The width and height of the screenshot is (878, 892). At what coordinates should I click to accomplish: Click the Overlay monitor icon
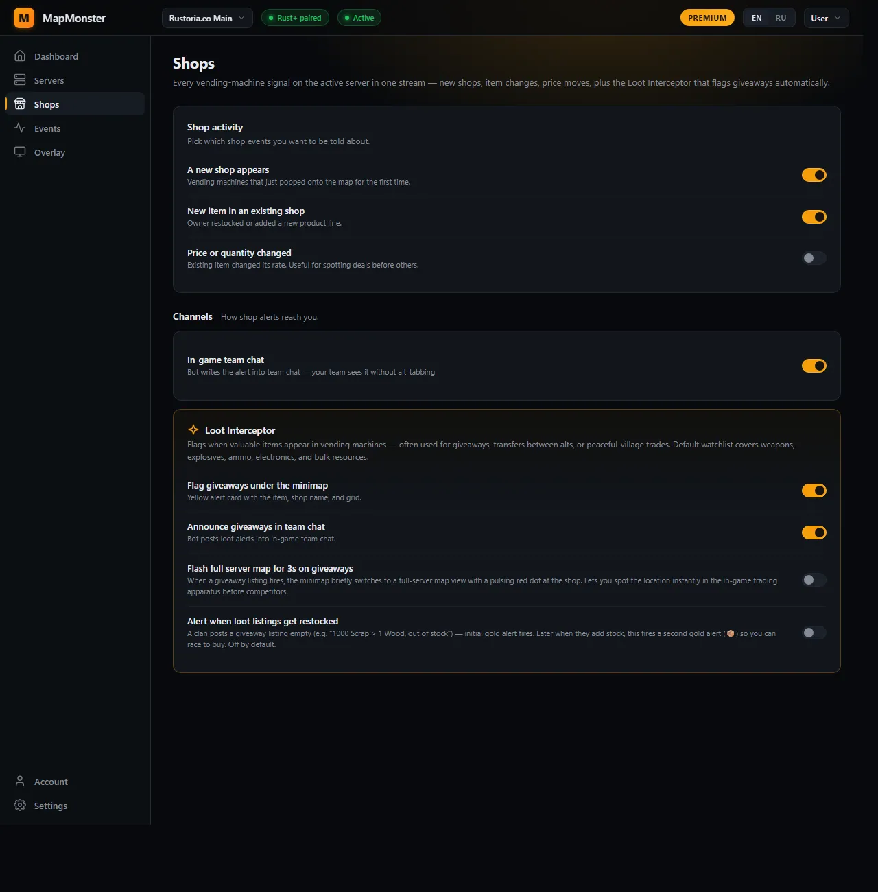pyautogui.click(x=20, y=152)
